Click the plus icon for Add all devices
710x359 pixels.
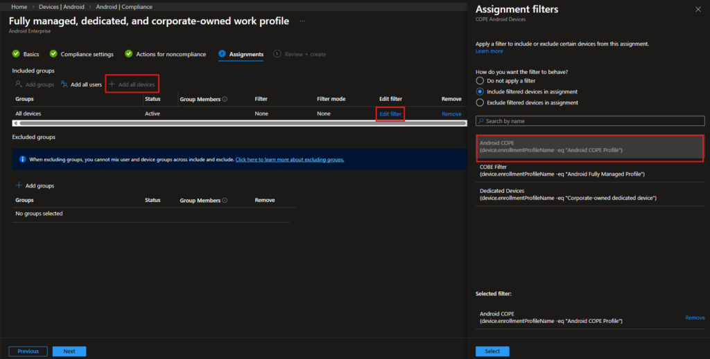tap(112, 84)
